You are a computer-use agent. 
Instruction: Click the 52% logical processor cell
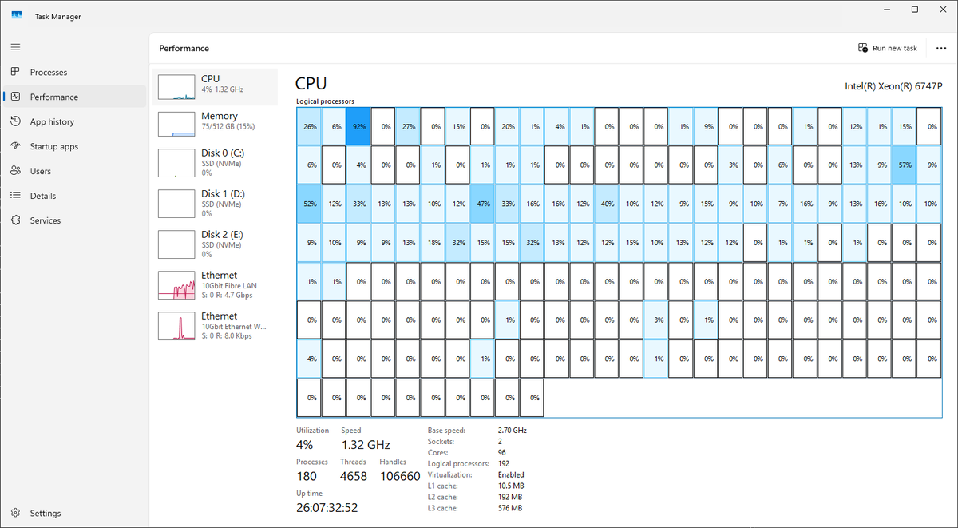[310, 204]
